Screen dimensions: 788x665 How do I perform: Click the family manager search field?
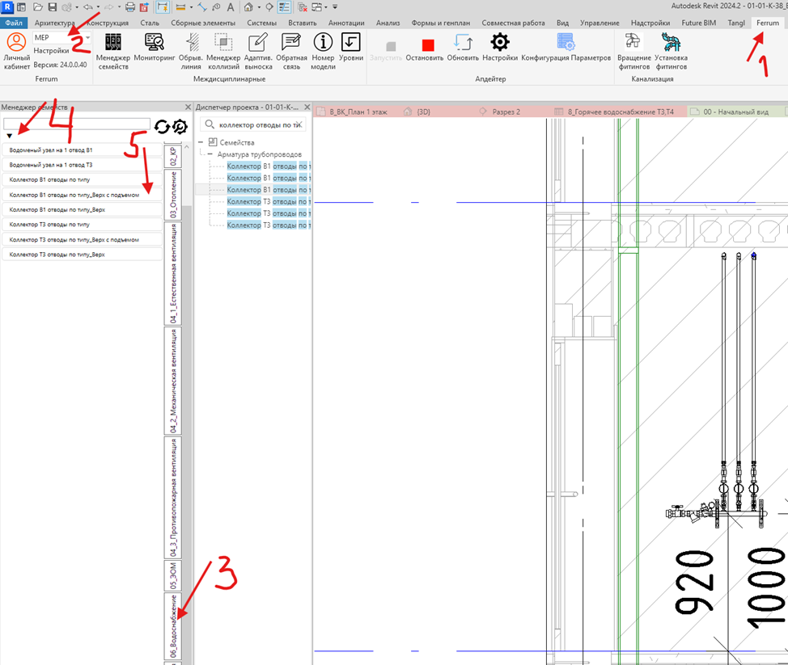tap(77, 124)
